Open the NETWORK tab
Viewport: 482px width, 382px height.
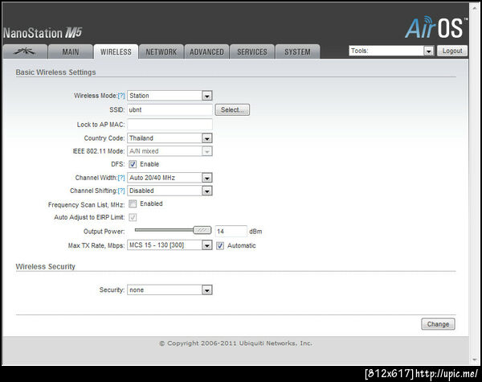(161, 51)
